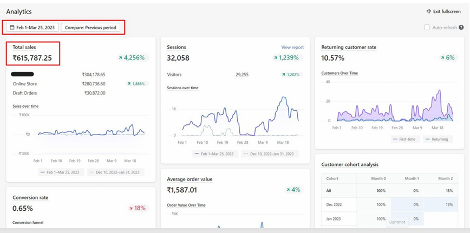
Task: Open View report for Sessions
Action: tap(292, 48)
